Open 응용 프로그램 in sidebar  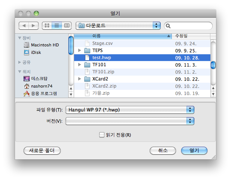pos(40,94)
